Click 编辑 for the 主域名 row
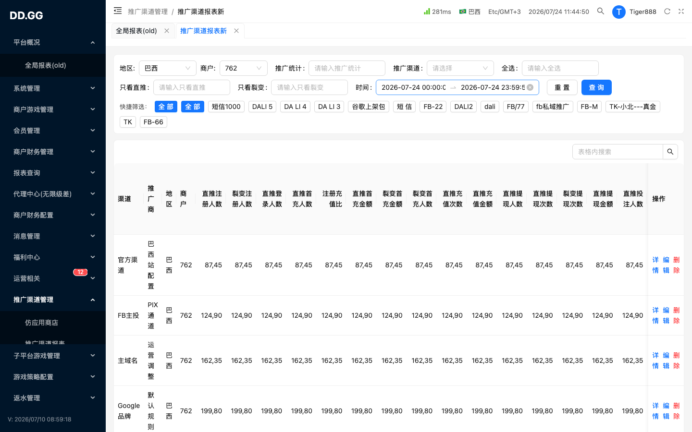Image resolution: width=692 pixels, height=432 pixels. pyautogui.click(x=666, y=360)
